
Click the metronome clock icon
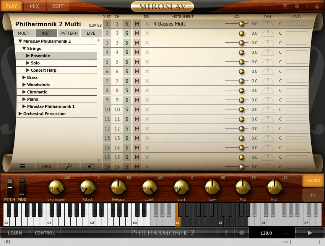click(x=242, y=233)
